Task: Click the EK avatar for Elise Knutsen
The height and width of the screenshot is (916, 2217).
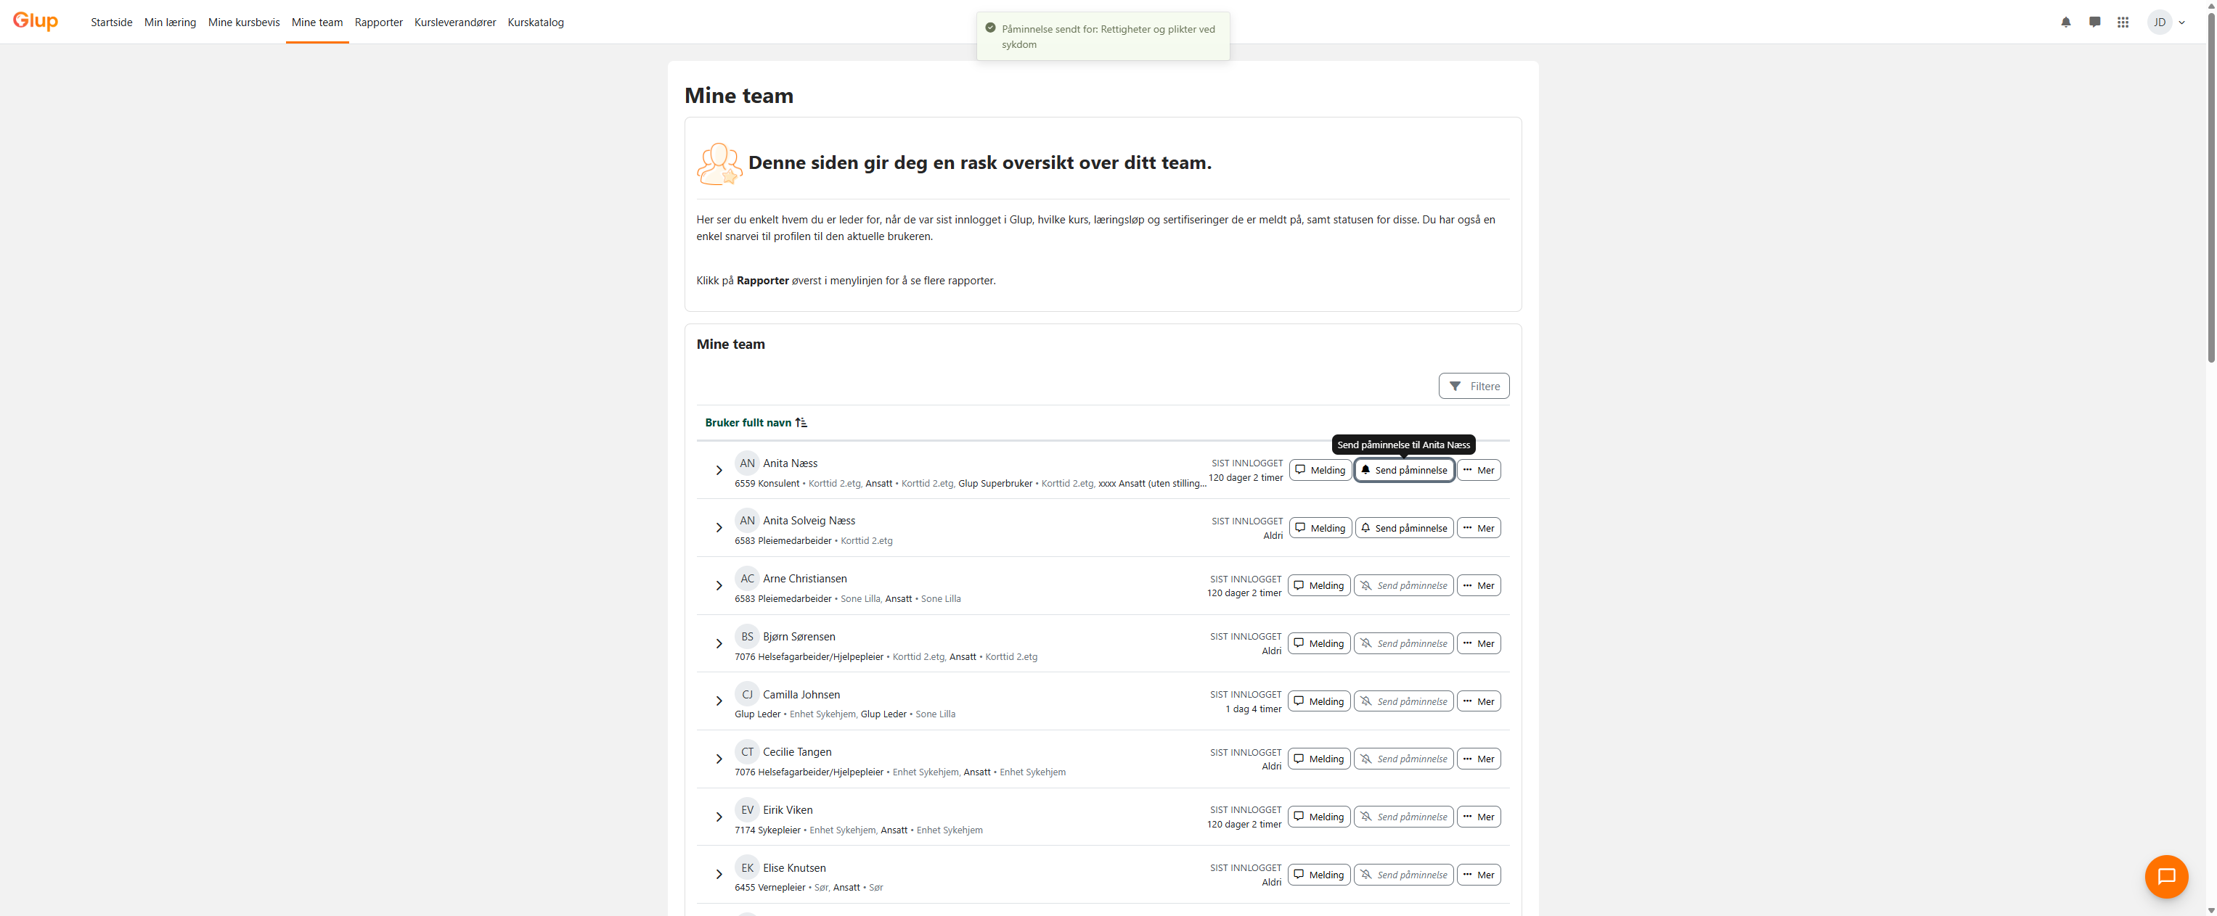Action: tap(747, 868)
